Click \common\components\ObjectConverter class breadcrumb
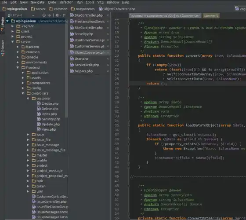The height and width of the screenshot is (220, 246). [x=165, y=15]
